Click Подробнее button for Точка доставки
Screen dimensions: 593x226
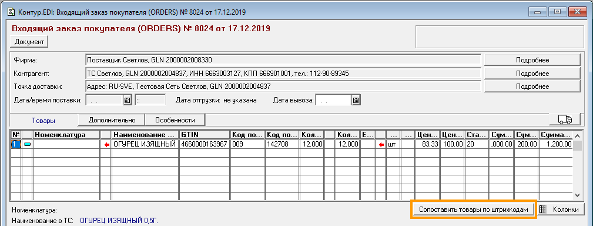(x=532, y=87)
